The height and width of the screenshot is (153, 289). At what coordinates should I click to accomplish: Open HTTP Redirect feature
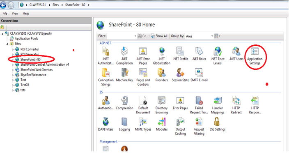pos(236,105)
